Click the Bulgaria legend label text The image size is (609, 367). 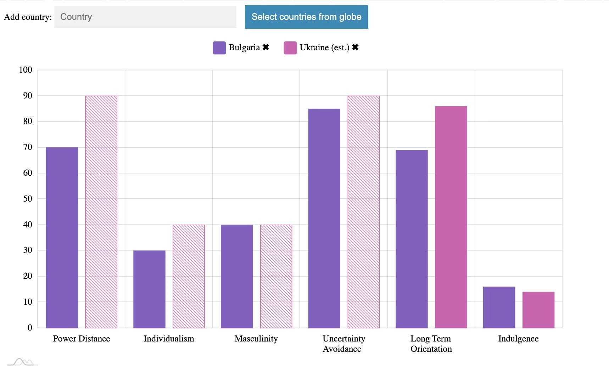(x=244, y=47)
